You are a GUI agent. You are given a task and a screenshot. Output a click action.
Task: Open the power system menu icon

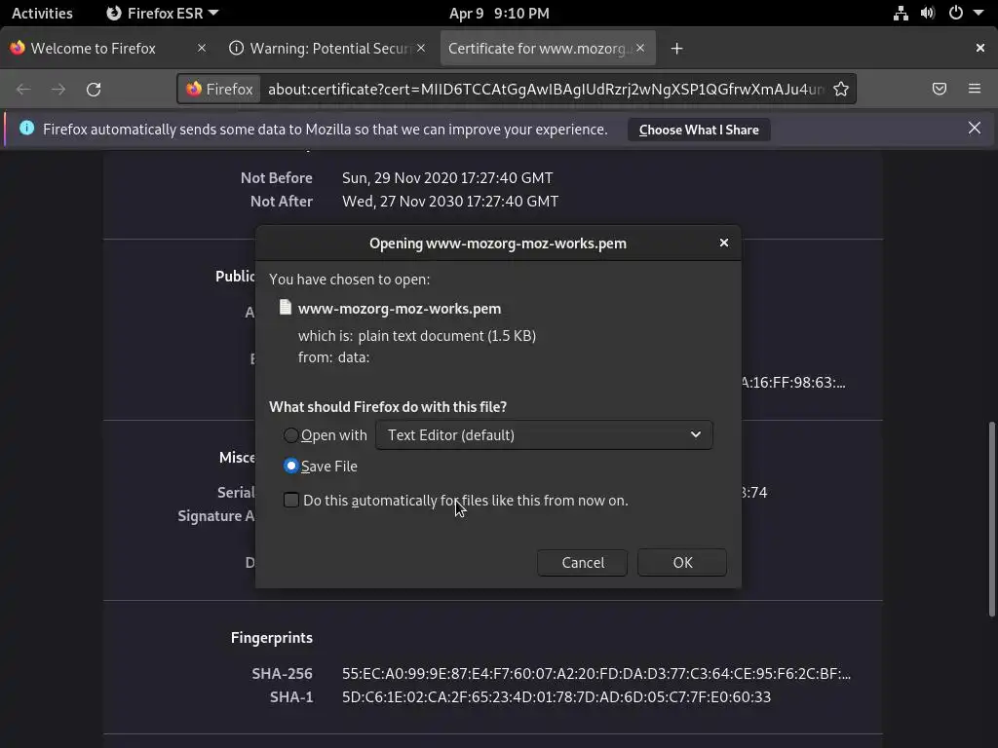(956, 13)
